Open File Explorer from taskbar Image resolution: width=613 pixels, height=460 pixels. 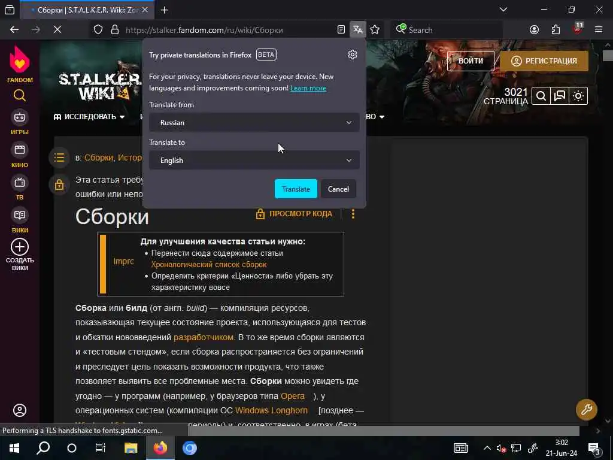coord(131,448)
